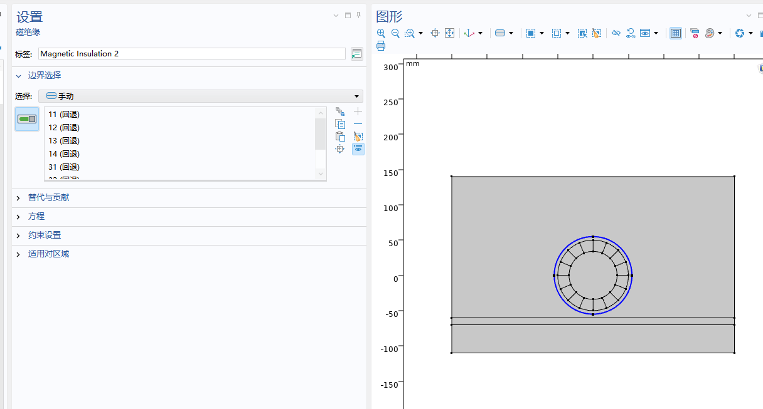Screen dimensions: 763x409
Task: Select boundary 14 (回退) in list
Action: coord(64,154)
